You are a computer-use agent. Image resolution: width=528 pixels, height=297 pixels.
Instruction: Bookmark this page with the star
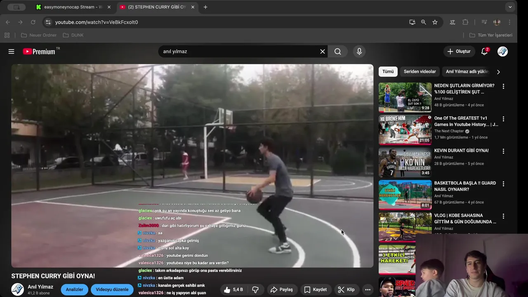[x=435, y=22]
